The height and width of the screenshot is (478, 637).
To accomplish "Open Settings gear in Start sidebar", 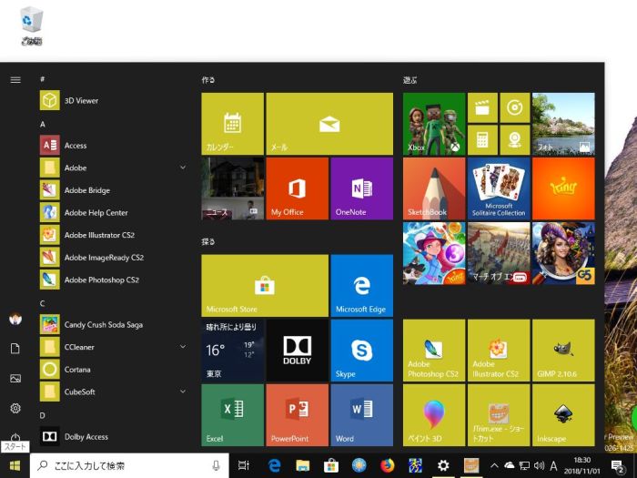I will tap(15, 408).
